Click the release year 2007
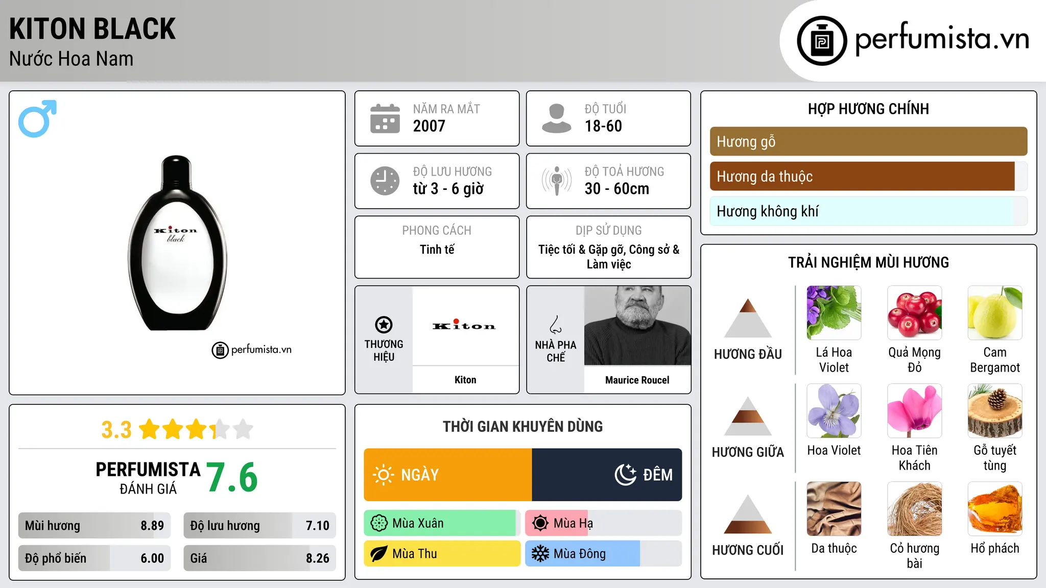Image resolution: width=1046 pixels, height=588 pixels. coord(429,126)
